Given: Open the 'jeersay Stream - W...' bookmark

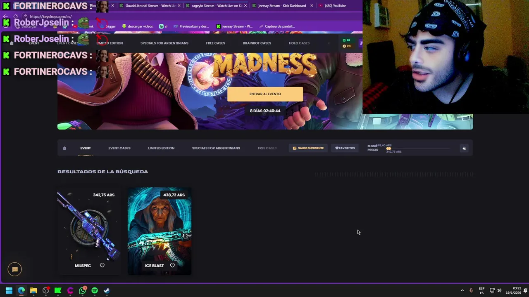Looking at the screenshot, I should click(x=234, y=26).
